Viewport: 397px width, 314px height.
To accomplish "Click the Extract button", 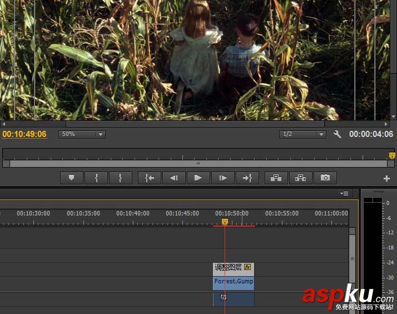I will point(301,178).
